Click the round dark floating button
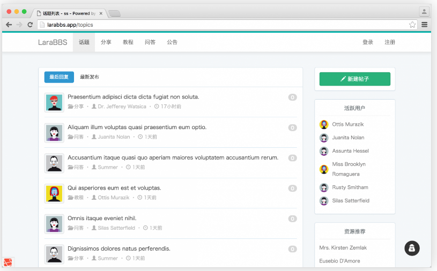 pos(412,248)
